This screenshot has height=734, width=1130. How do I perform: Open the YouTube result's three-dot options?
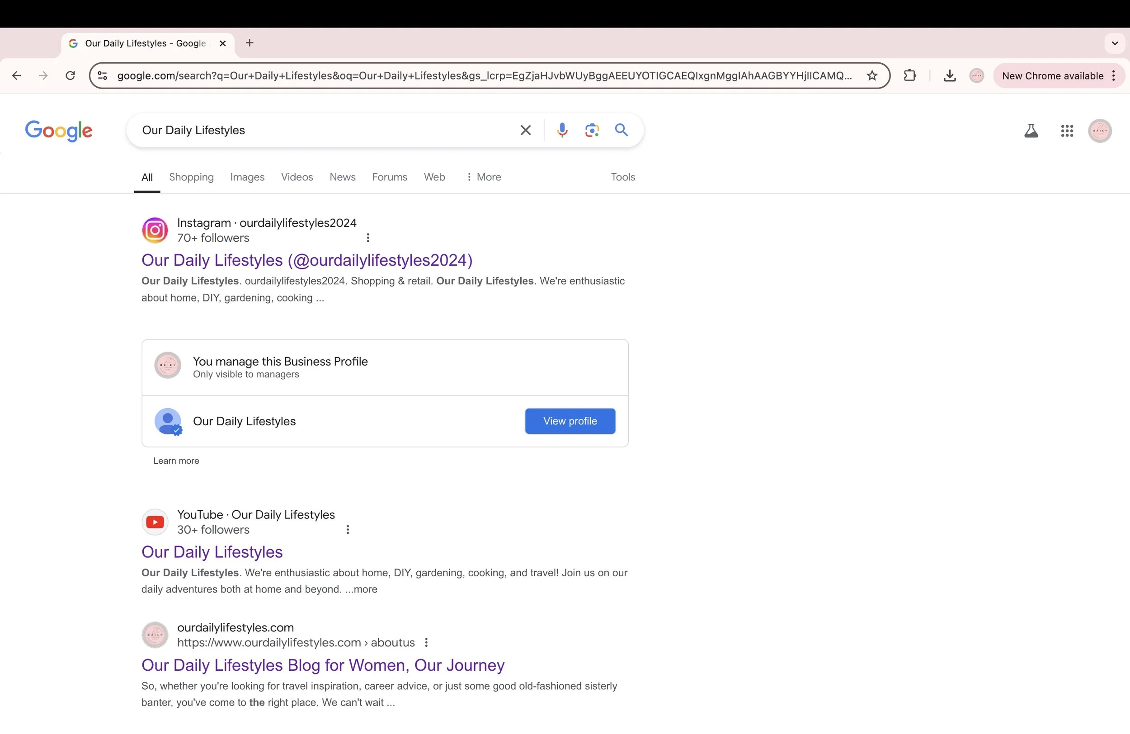click(348, 529)
